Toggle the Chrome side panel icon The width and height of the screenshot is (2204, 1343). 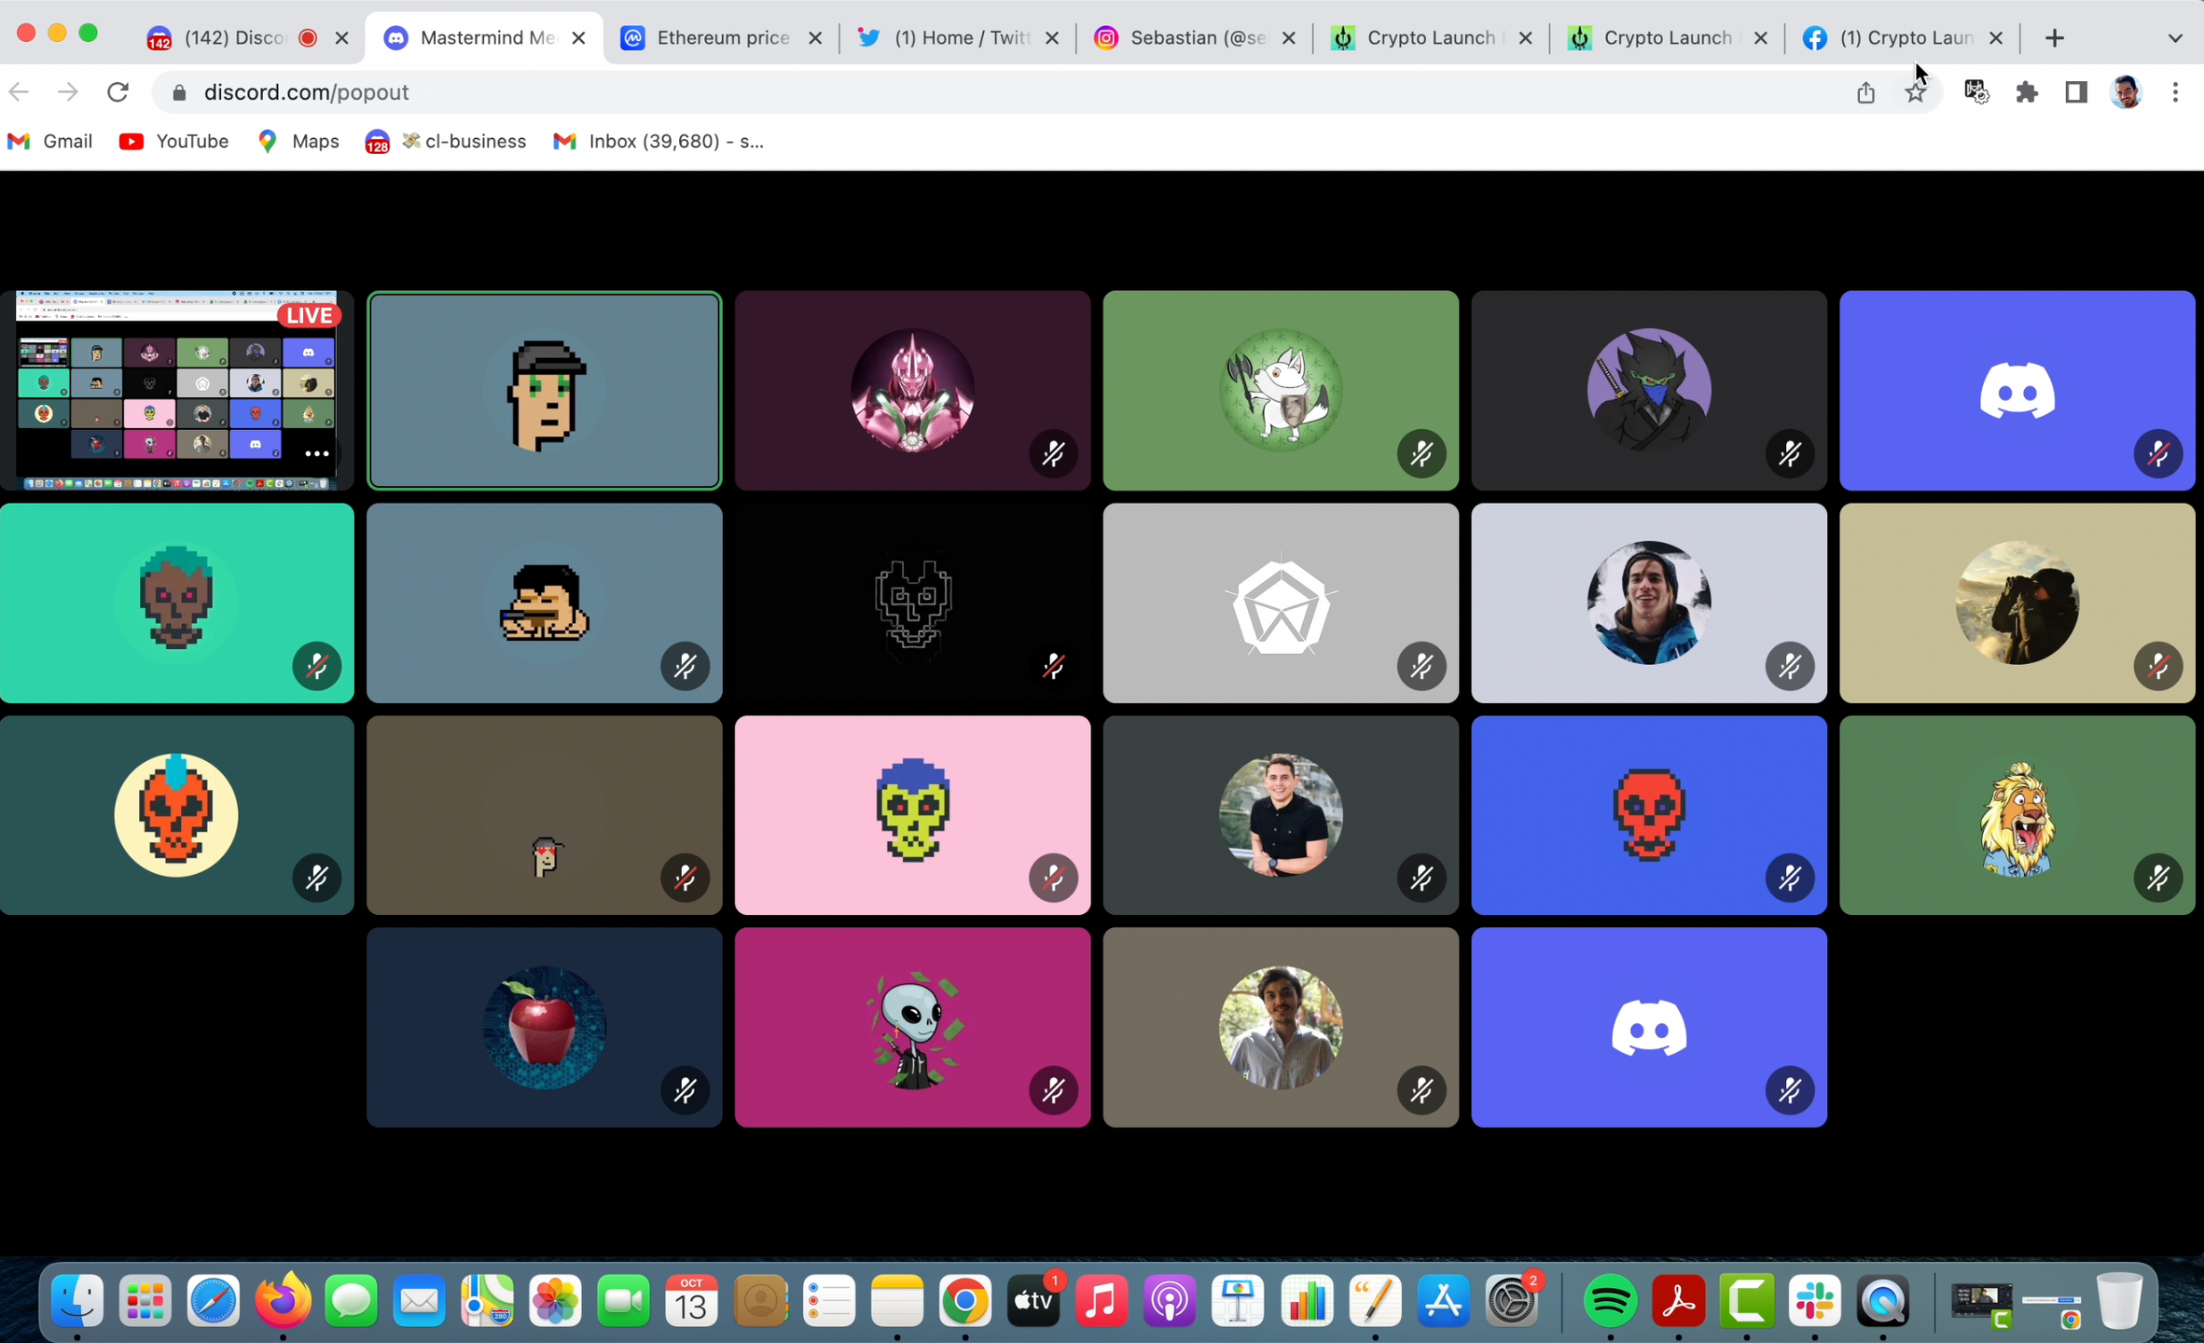click(2075, 92)
